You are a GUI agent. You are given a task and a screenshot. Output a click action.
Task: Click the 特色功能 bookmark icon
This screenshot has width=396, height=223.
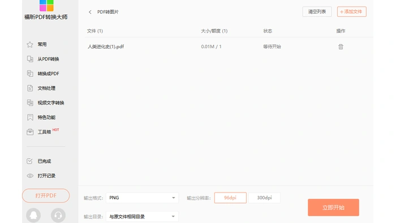click(x=30, y=117)
